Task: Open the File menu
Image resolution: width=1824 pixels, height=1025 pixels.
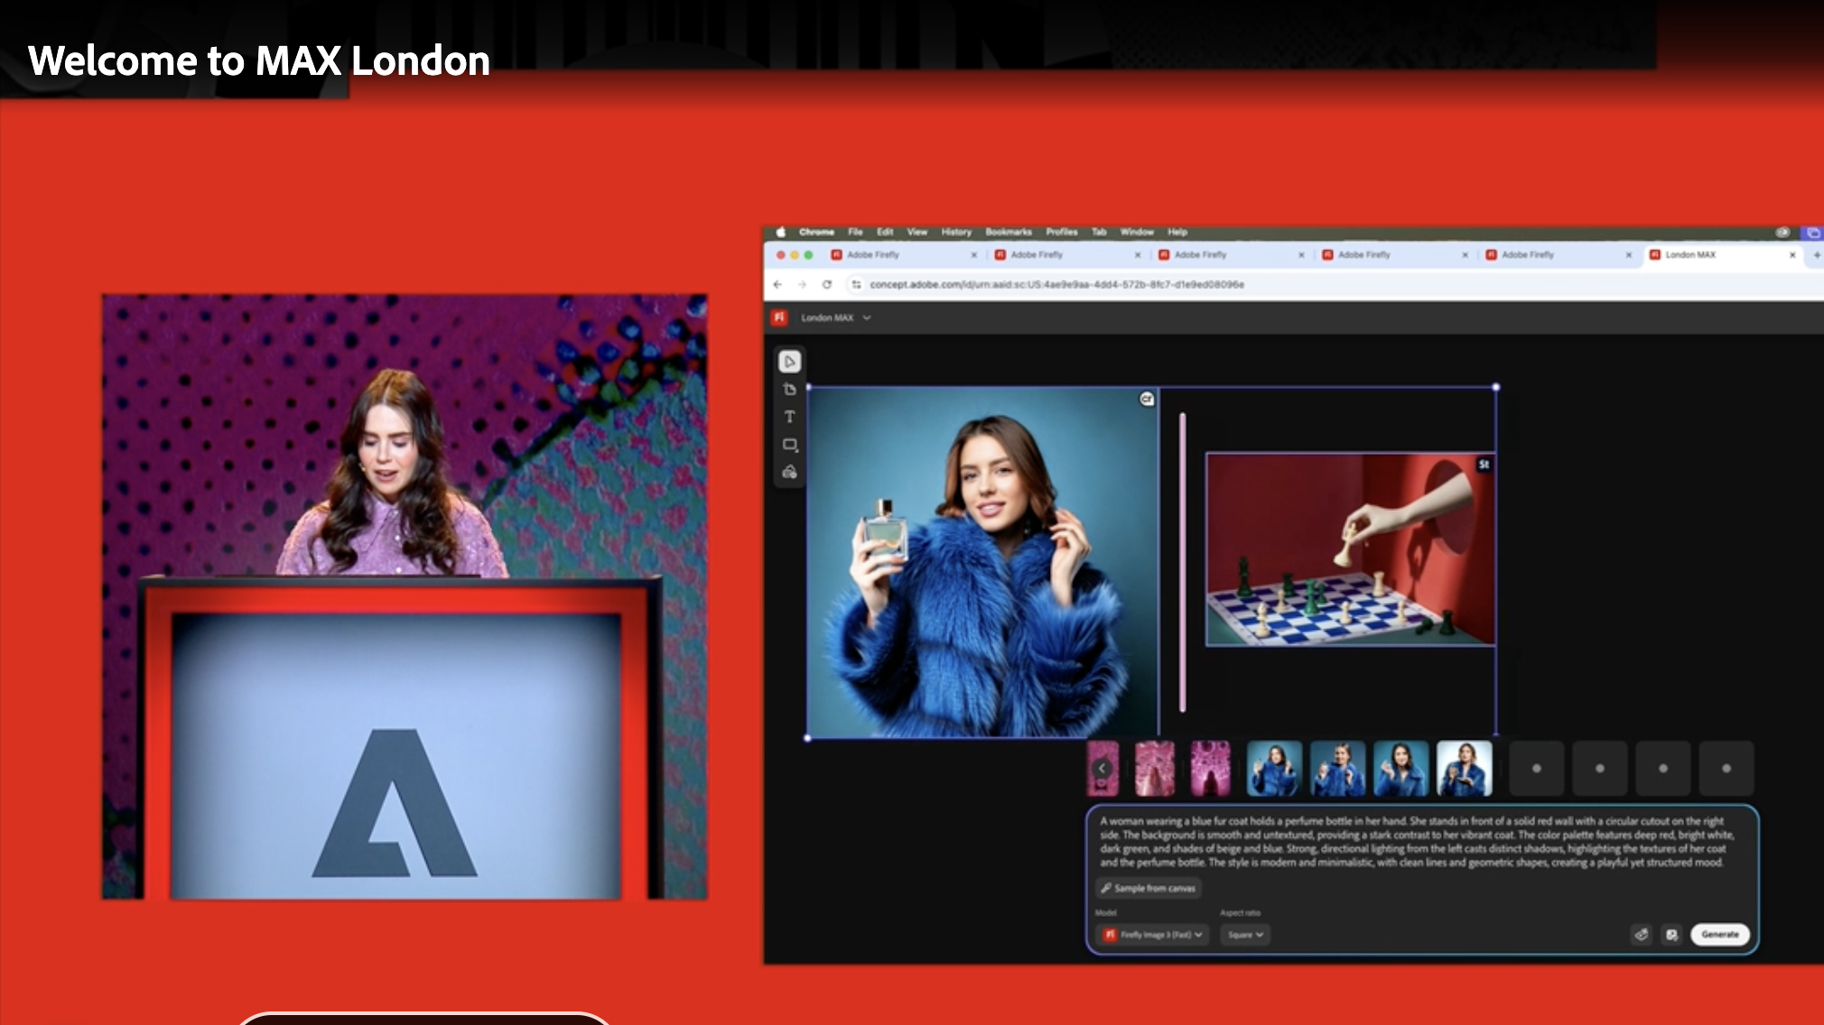Action: (855, 232)
